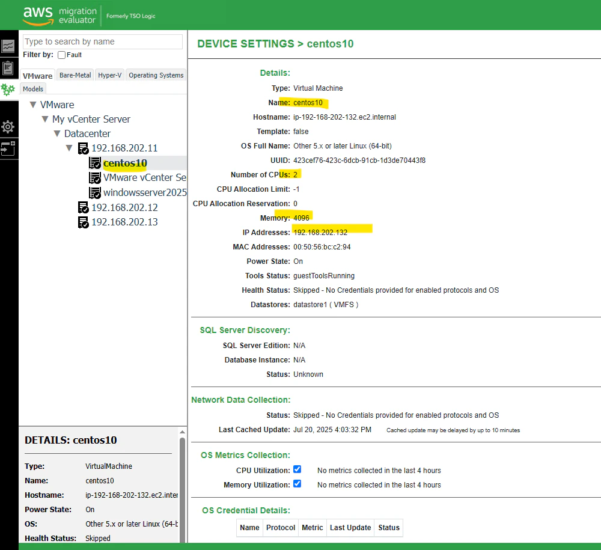Viewport: 601px width, 550px height.
Task: Click the DEVICE SETTINGS > centos10 heading
Action: pos(275,44)
